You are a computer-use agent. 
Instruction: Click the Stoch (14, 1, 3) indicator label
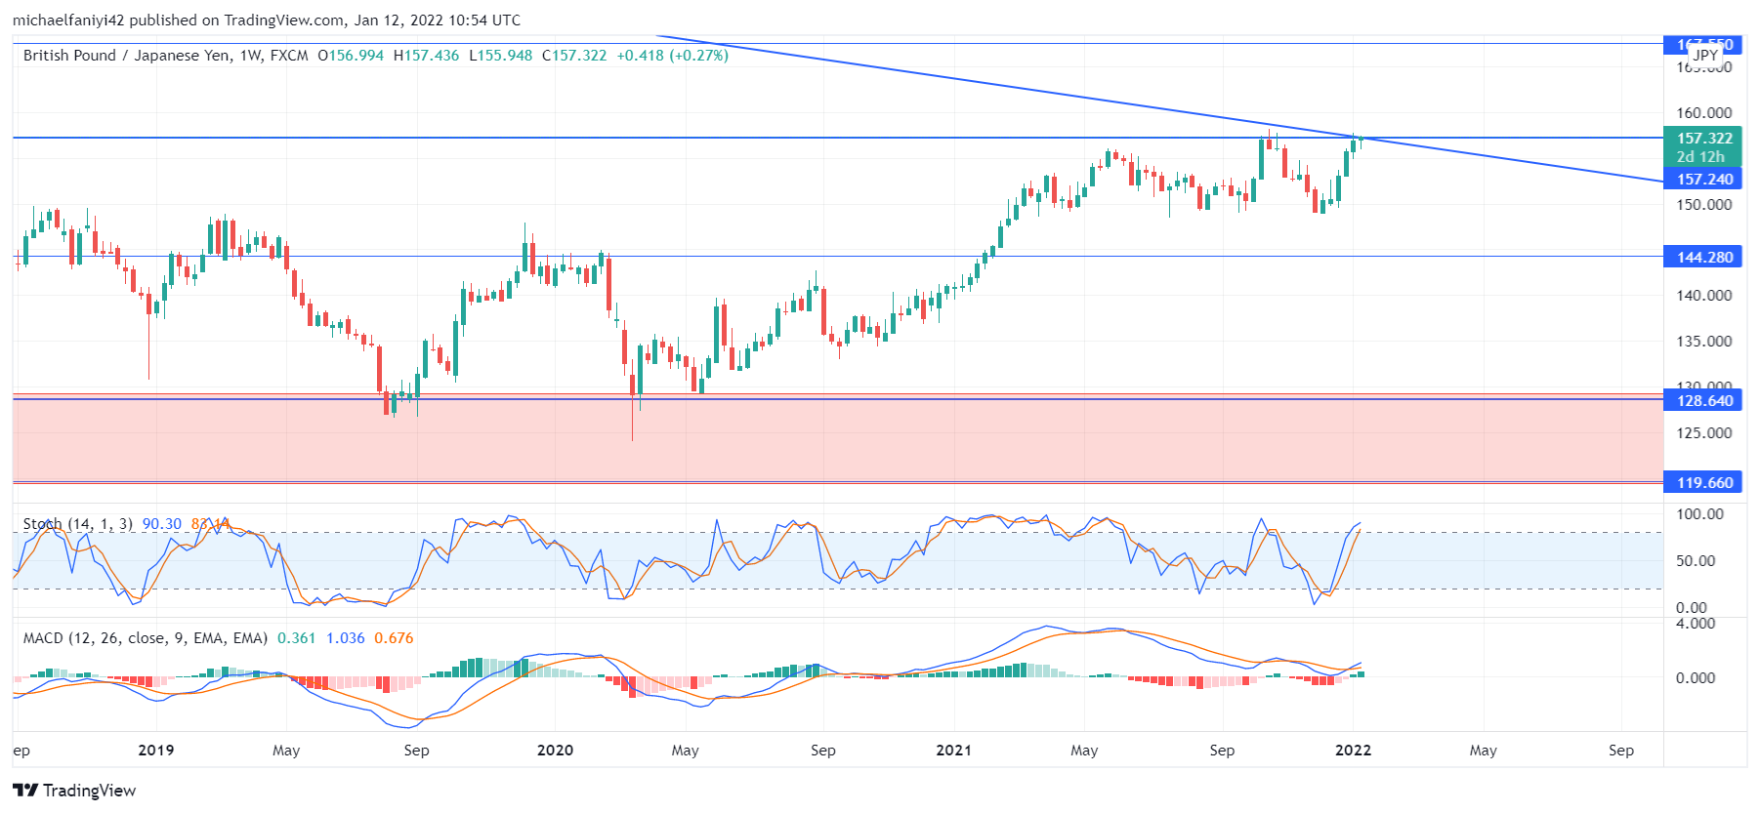click(x=78, y=524)
